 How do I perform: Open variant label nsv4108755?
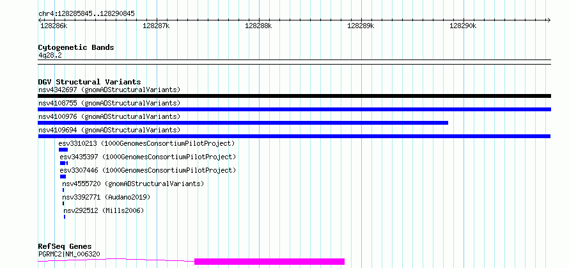(x=109, y=103)
